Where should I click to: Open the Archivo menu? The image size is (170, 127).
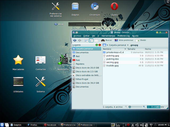[x=77, y=36]
